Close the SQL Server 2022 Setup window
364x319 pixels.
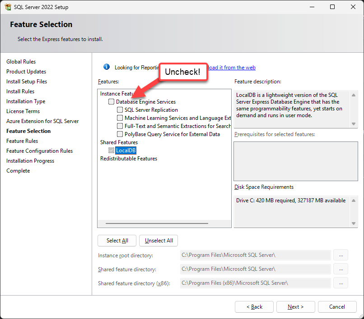point(353,7)
